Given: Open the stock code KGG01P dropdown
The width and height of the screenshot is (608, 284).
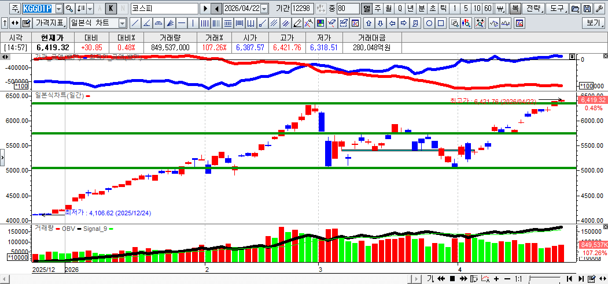Looking at the screenshot, I should [x=58, y=9].
